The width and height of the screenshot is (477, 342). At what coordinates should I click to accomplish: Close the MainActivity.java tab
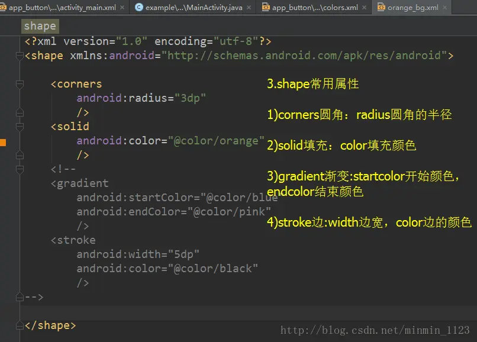tap(249, 8)
